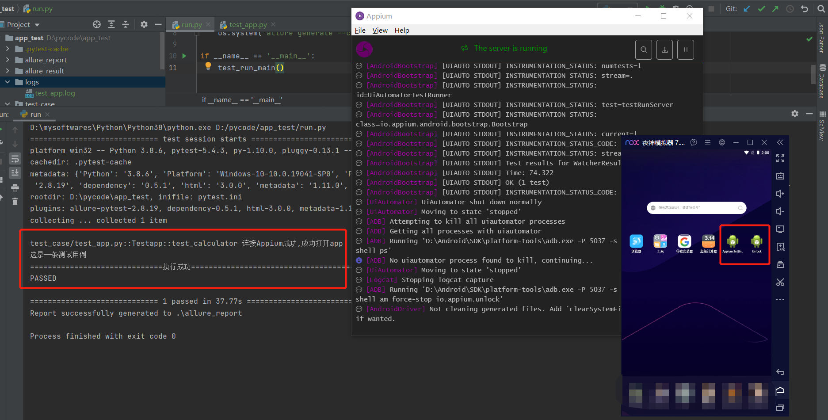Click Nox install APK icon
The height and width of the screenshot is (420, 828).
(780, 247)
